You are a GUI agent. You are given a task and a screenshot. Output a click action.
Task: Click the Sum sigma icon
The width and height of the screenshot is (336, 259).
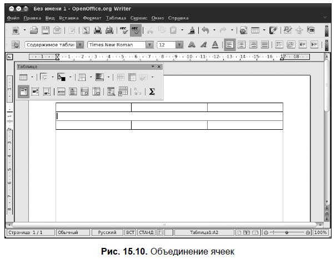152,92
